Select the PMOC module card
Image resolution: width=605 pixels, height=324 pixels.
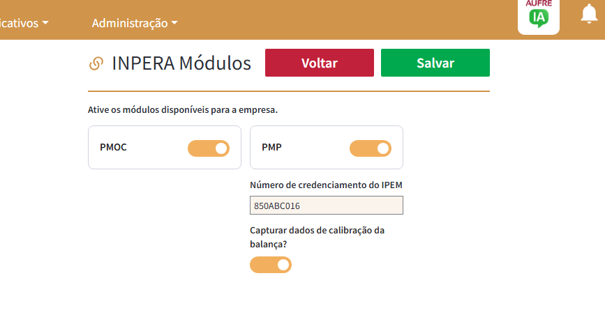[165, 147]
